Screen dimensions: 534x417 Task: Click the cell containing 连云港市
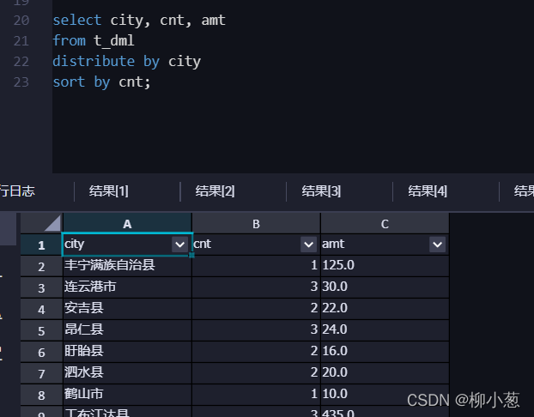[127, 287]
